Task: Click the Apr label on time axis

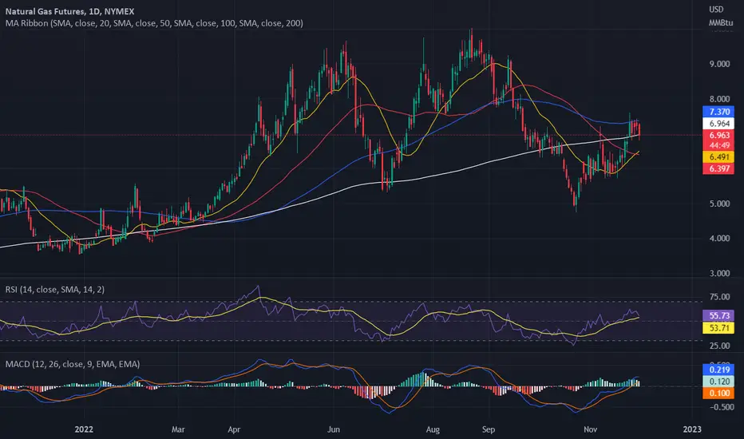Action: click(234, 429)
